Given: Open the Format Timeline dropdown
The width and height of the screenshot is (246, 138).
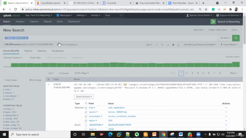Looking at the screenshot, I should pyautogui.click(x=13, y=58).
